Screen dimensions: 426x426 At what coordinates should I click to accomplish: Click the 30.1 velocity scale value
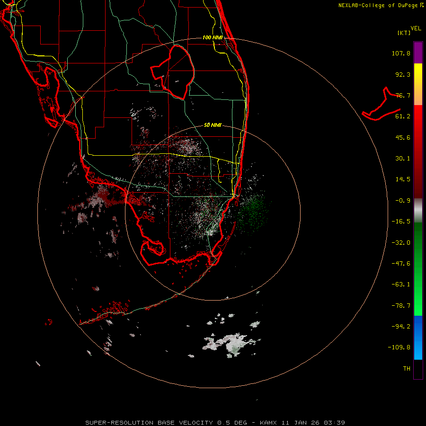[403, 159]
